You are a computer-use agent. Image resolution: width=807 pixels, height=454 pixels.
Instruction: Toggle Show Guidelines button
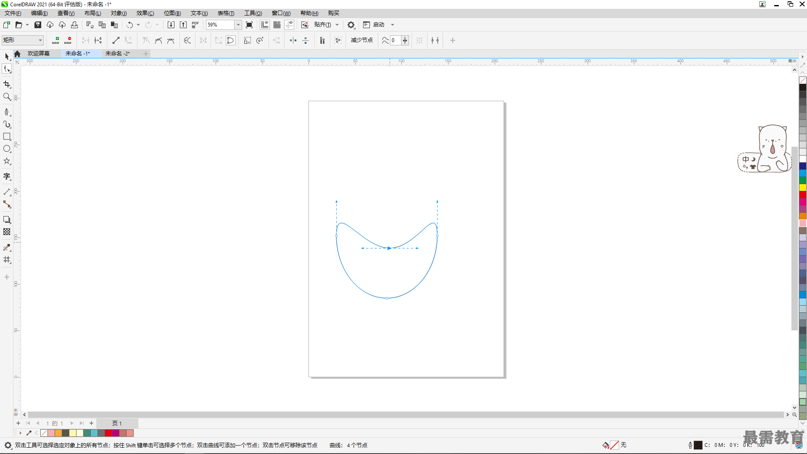click(x=289, y=25)
